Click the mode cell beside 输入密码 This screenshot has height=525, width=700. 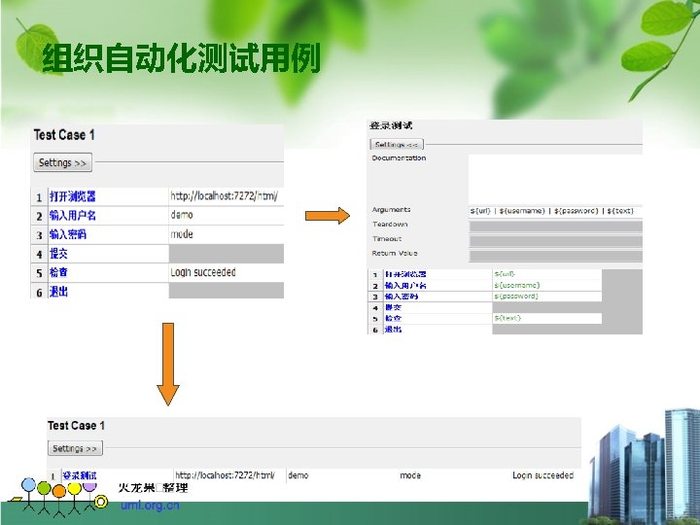click(227, 234)
